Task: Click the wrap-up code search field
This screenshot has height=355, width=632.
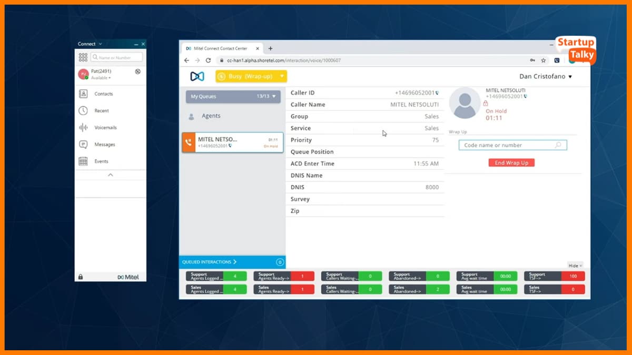Action: click(512, 145)
